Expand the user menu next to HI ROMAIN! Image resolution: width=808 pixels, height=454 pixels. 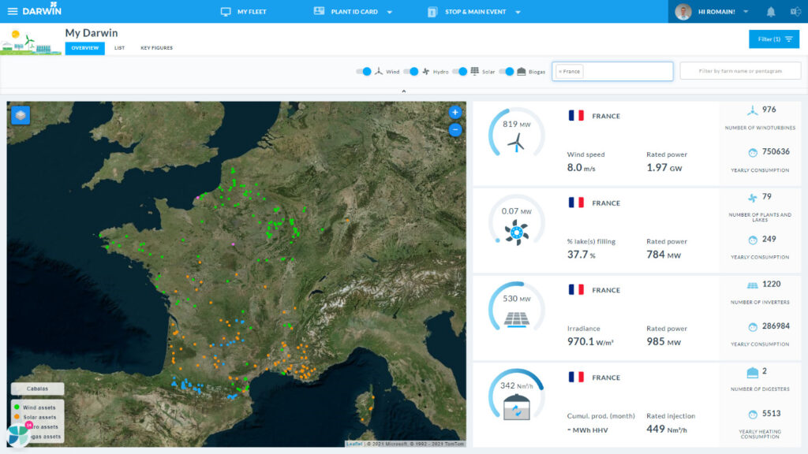pyautogui.click(x=746, y=11)
